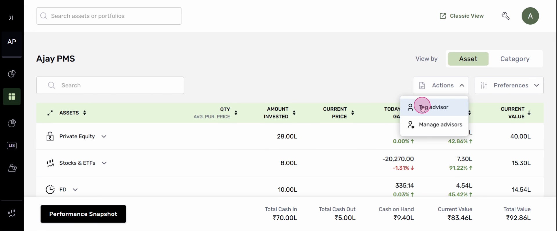Viewport: 557px width, 231px height.
Task: Open the stock chart icon at sidebar bottom
Action: point(12,213)
